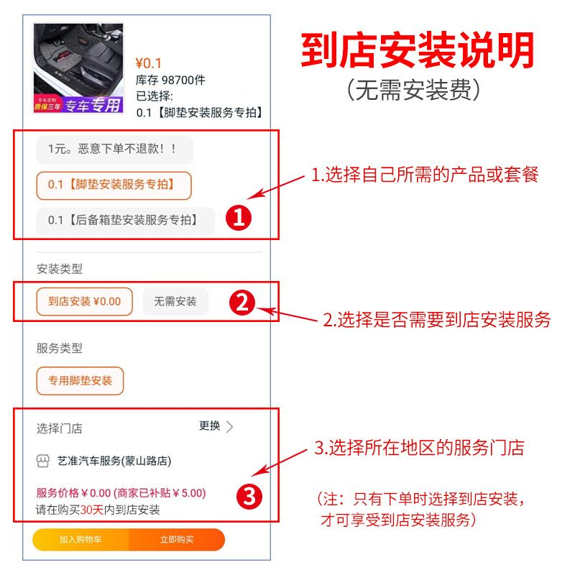Screen dimensions: 575x575
Task: Select the 1元。恶意下单不退款 option
Action: (114, 149)
